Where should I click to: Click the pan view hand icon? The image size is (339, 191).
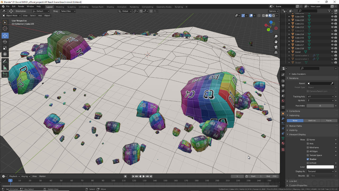[276, 42]
